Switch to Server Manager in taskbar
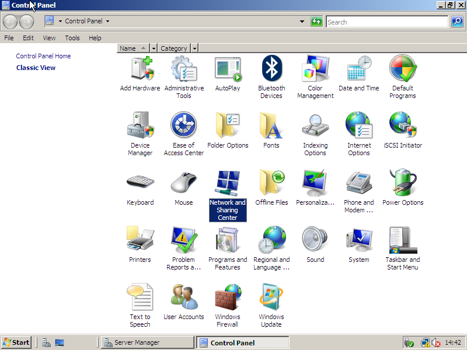467x350 pixels. click(147, 342)
